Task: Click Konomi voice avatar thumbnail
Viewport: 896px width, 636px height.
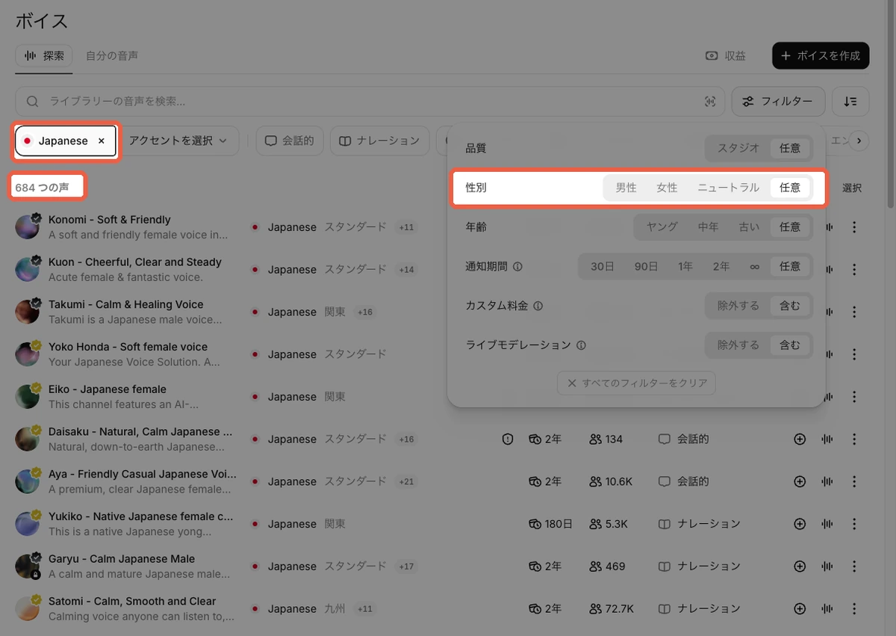Action: pyautogui.click(x=28, y=226)
